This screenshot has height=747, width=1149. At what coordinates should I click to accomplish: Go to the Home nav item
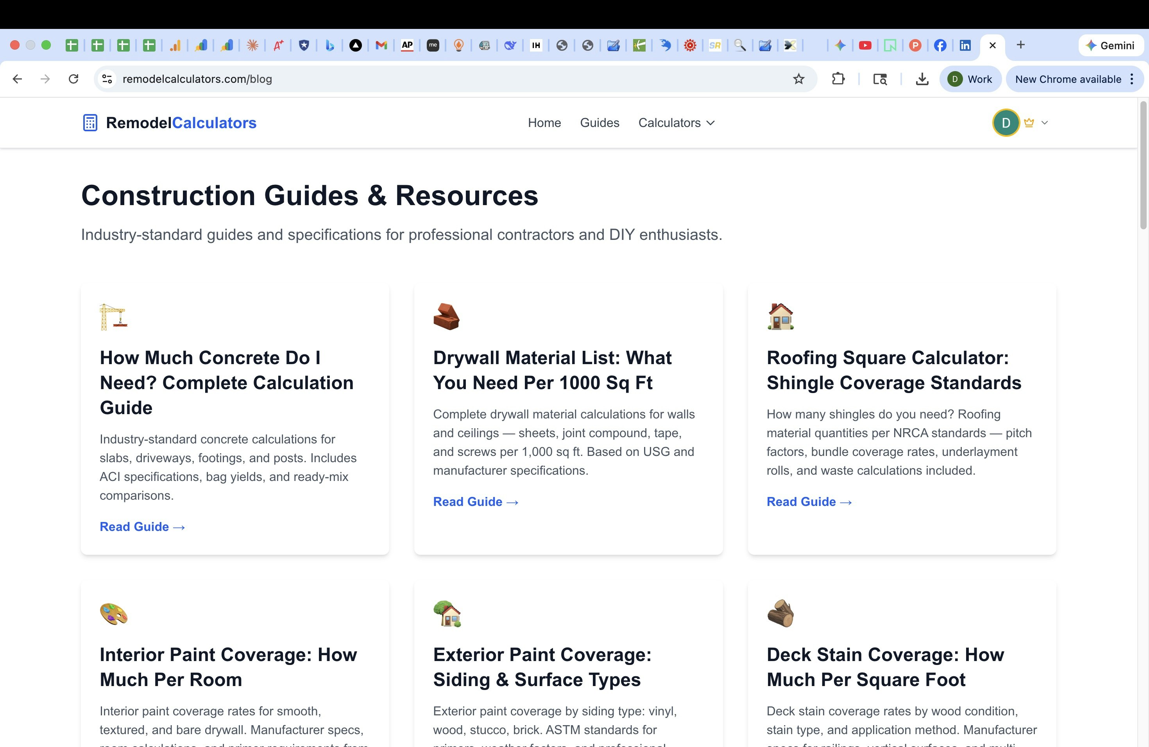544,123
